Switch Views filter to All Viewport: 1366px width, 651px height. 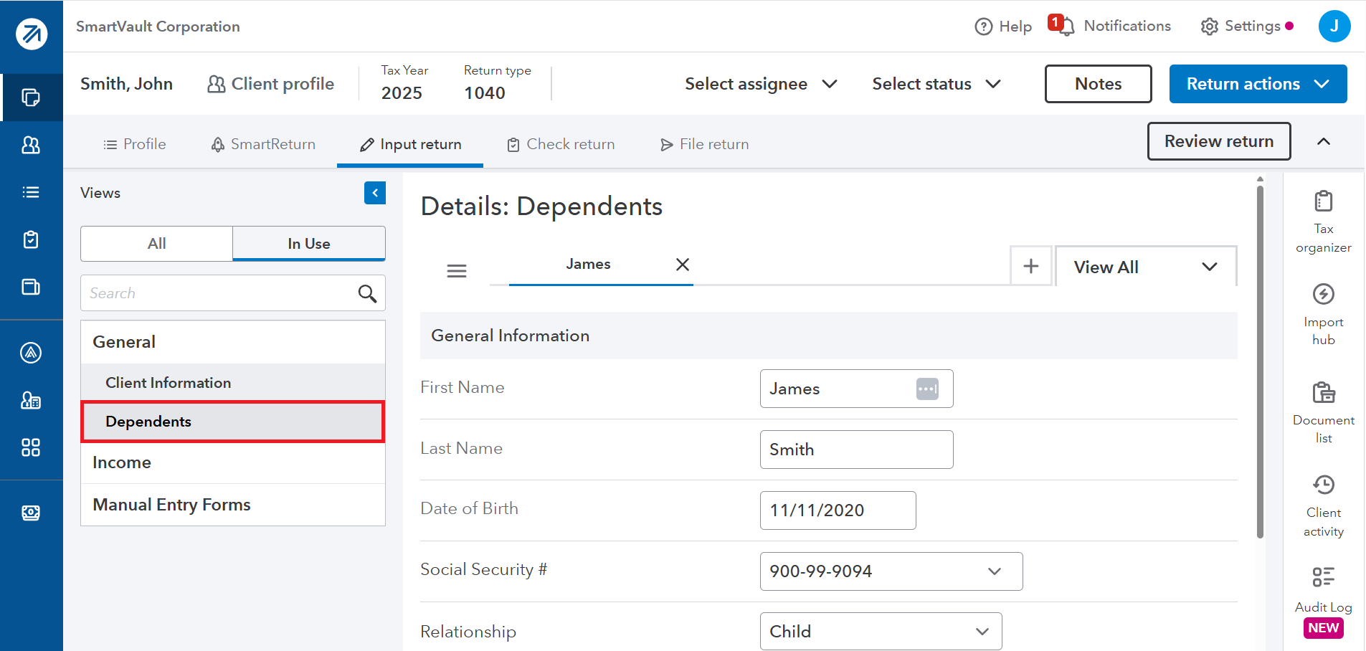tap(157, 244)
